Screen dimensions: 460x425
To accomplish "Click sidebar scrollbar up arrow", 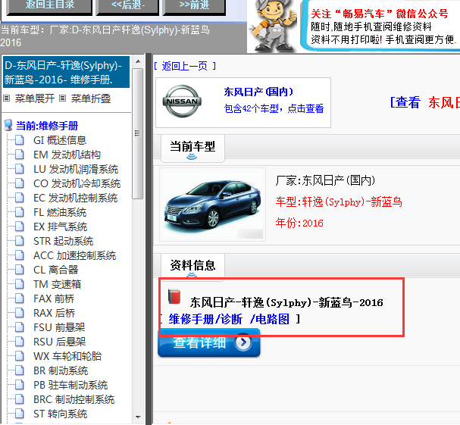I will 138,61.
